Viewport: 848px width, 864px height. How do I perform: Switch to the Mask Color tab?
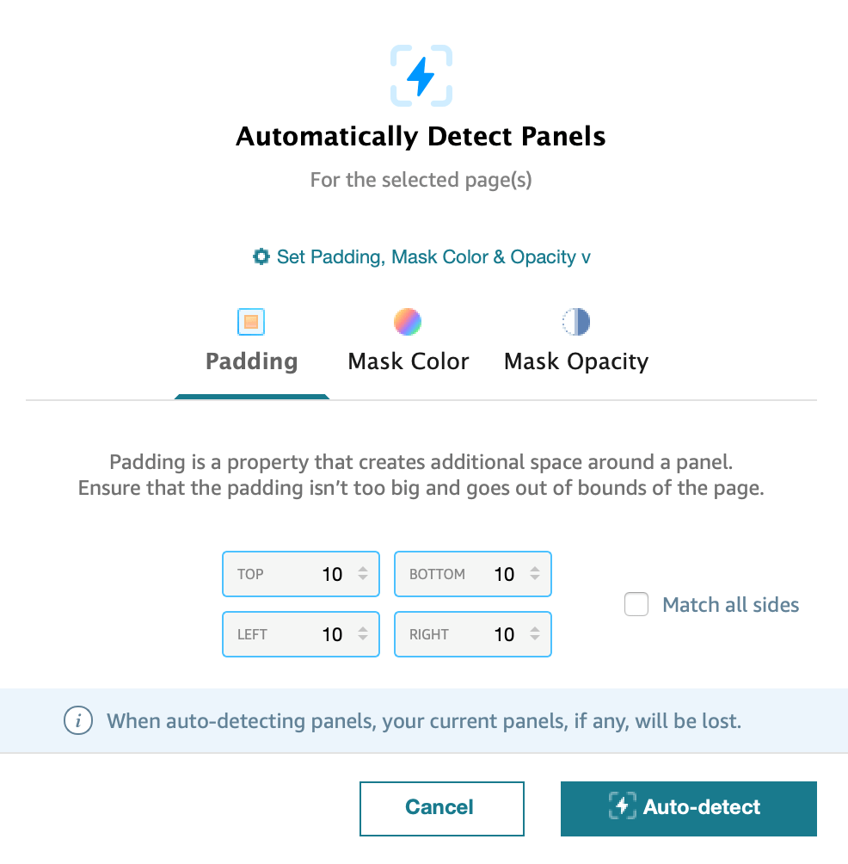coord(409,361)
